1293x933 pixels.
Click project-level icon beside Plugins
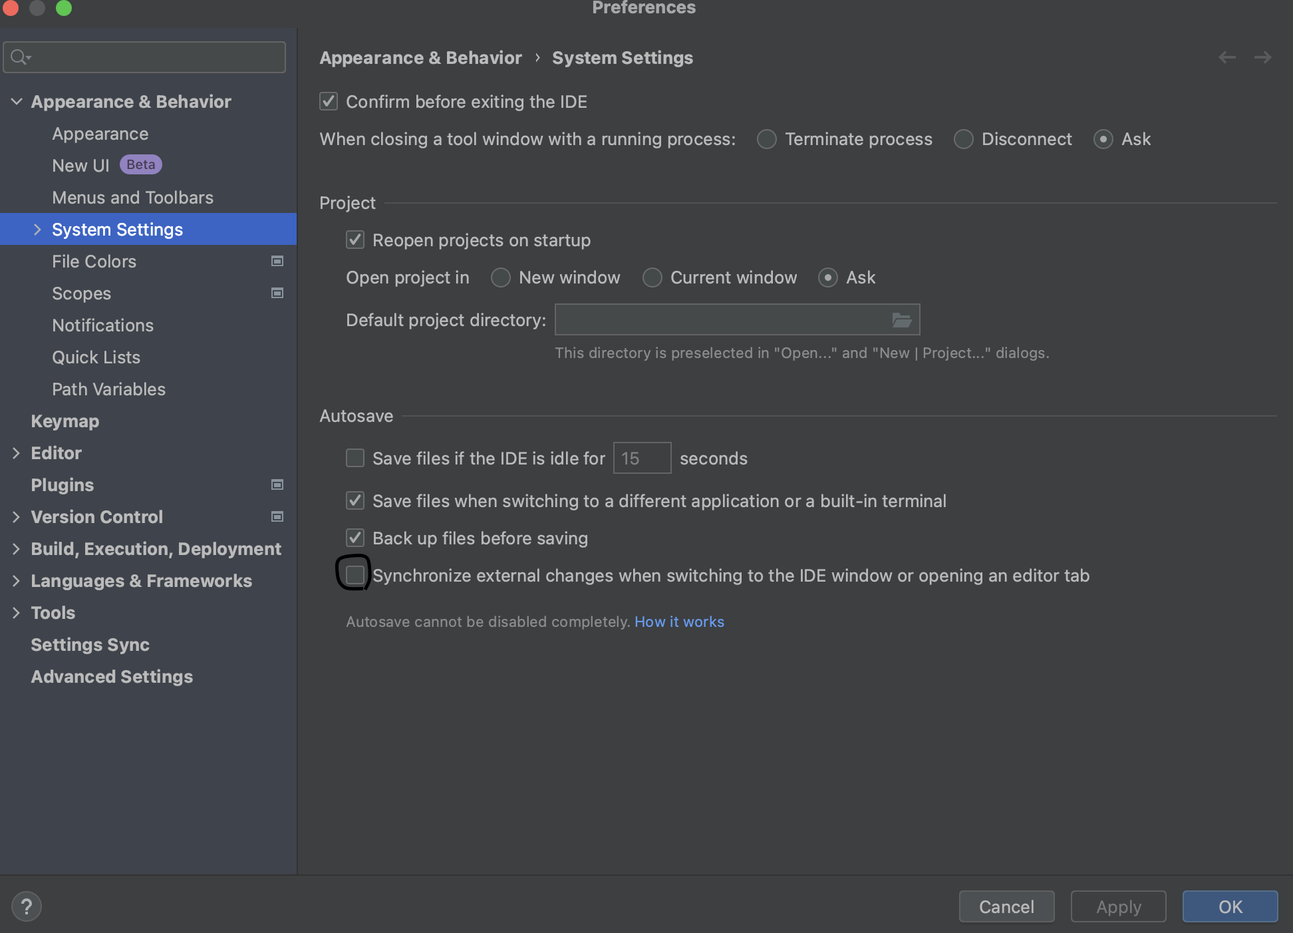[277, 485]
